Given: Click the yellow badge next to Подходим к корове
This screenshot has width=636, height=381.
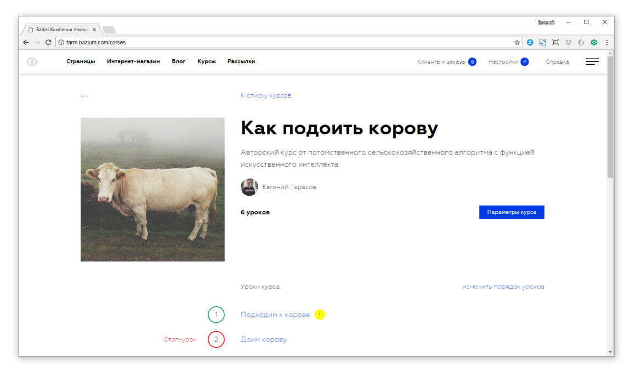Looking at the screenshot, I should pyautogui.click(x=320, y=315).
